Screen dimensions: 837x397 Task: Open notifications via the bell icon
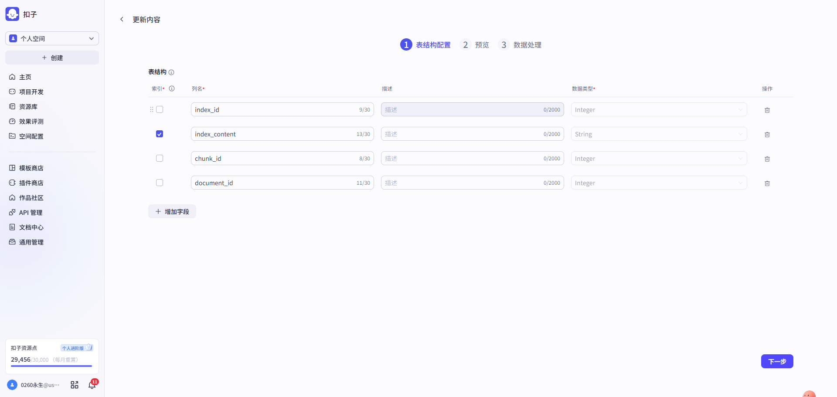pos(92,384)
